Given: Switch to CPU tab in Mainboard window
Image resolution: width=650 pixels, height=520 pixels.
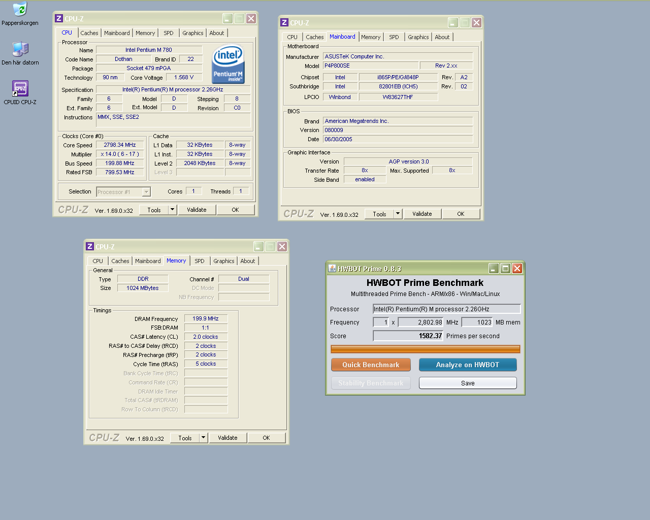Looking at the screenshot, I should coord(292,37).
